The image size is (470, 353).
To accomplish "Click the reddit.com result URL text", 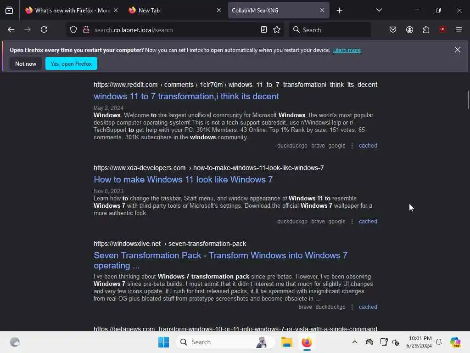I will tap(235, 85).
